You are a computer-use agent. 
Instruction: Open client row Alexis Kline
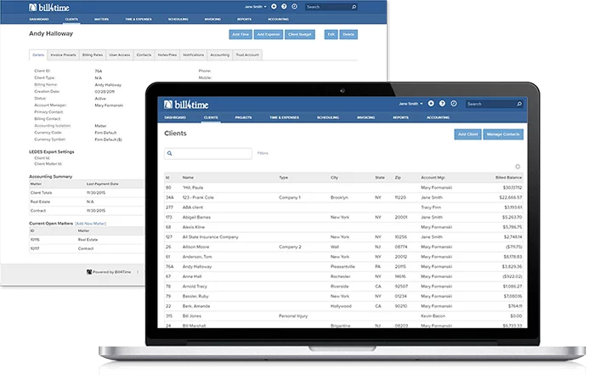pyautogui.click(x=343, y=227)
